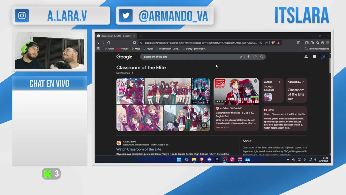Click the Google logo
The height and width of the screenshot is (195, 346).
coord(124,57)
